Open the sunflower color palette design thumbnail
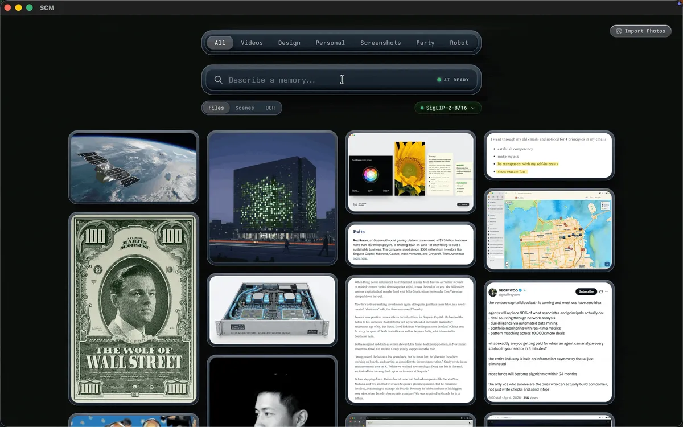 410,173
